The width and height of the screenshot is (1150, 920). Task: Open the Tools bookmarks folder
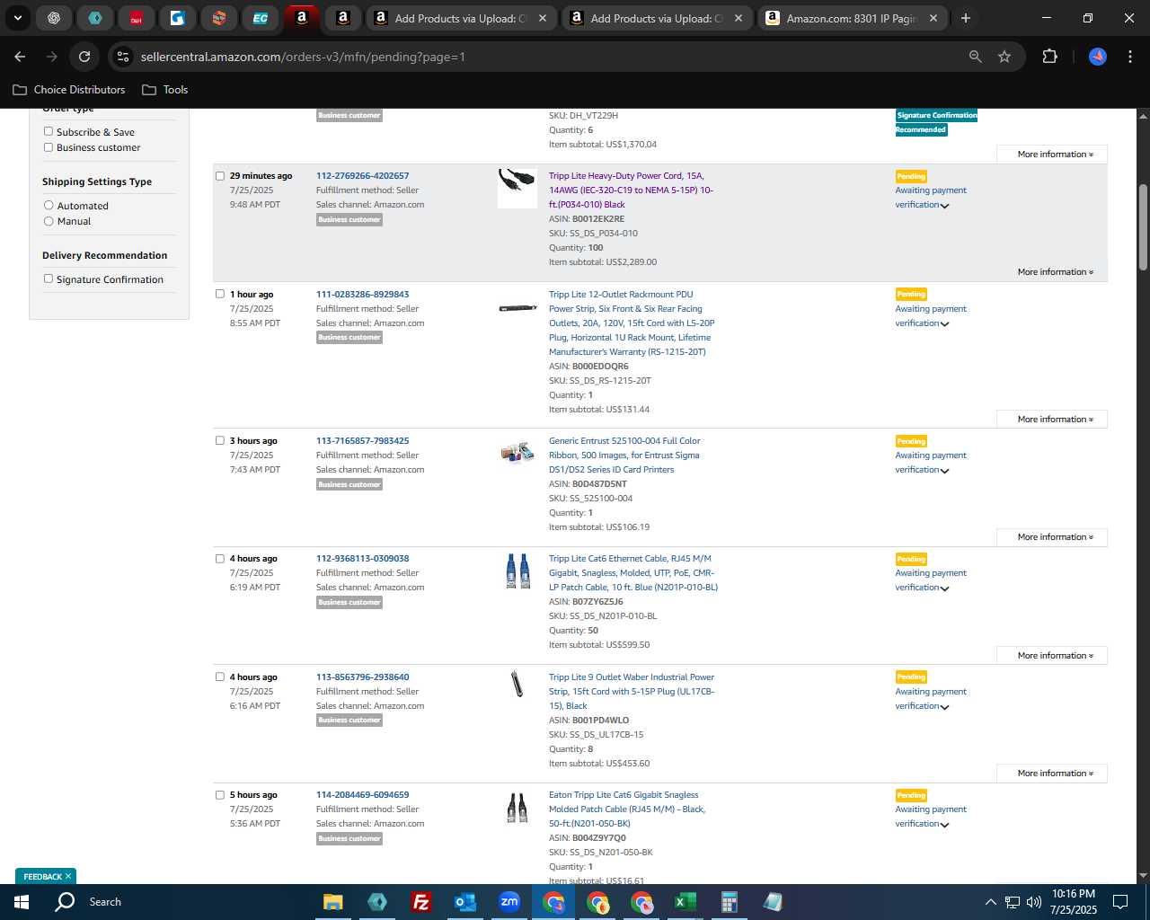point(165,90)
